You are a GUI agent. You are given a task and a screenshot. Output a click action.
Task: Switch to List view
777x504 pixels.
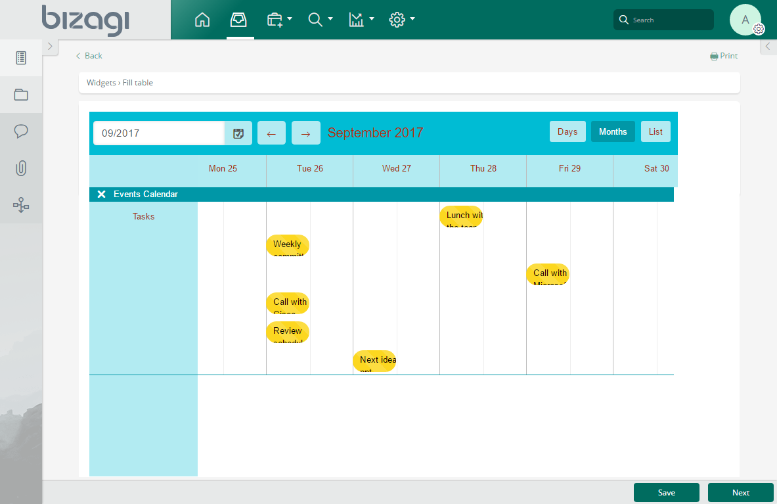coord(655,131)
